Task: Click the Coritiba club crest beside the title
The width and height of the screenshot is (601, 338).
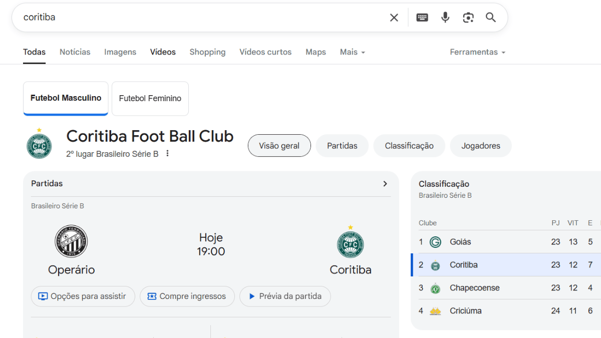Action: coord(39,144)
